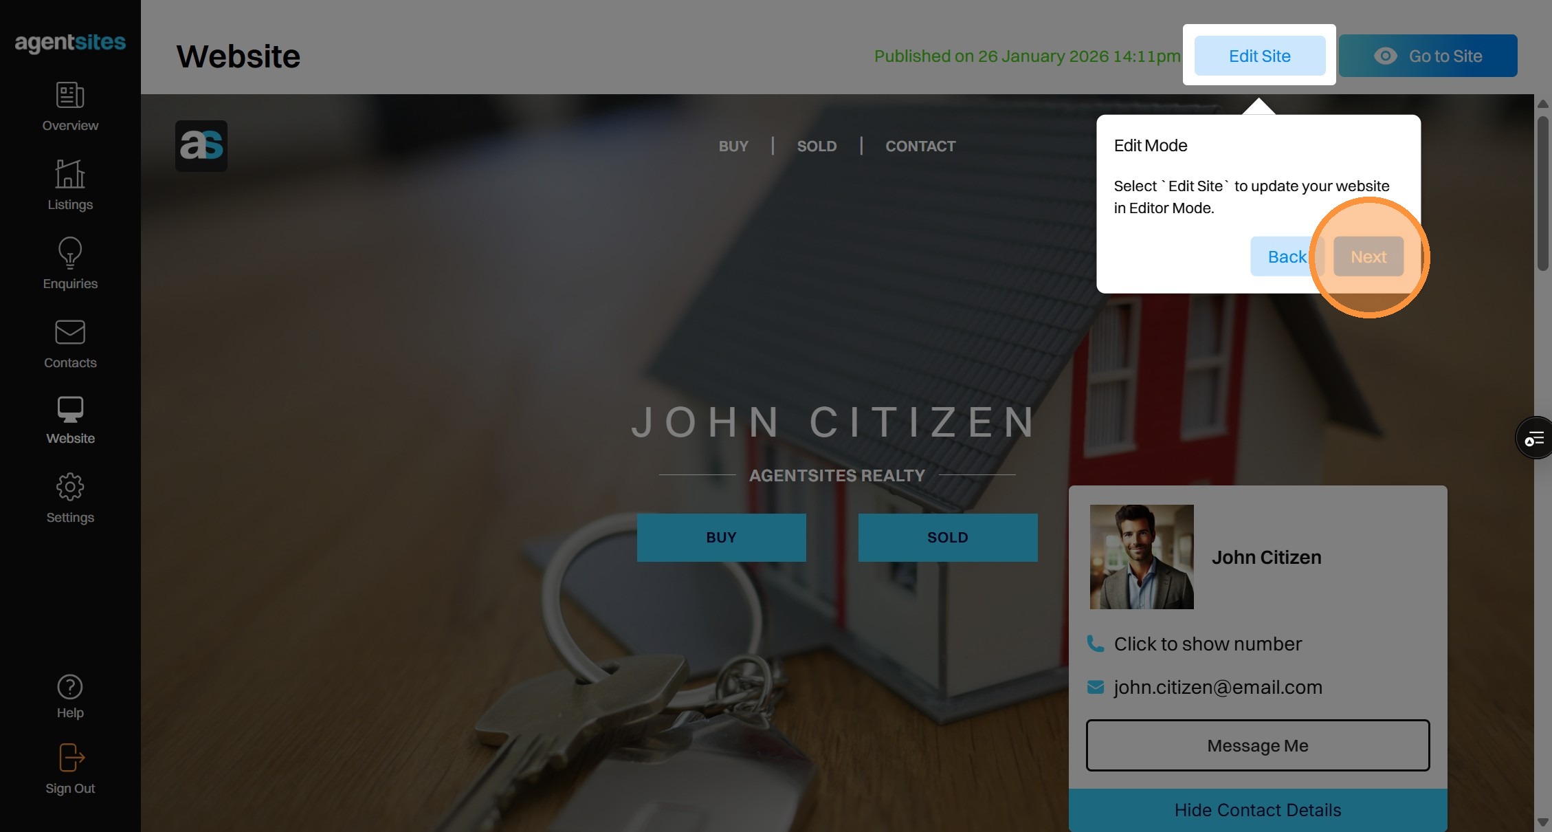1552x832 pixels.
Task: Click Next in the Edit Mode tooltip
Action: pyautogui.click(x=1368, y=256)
